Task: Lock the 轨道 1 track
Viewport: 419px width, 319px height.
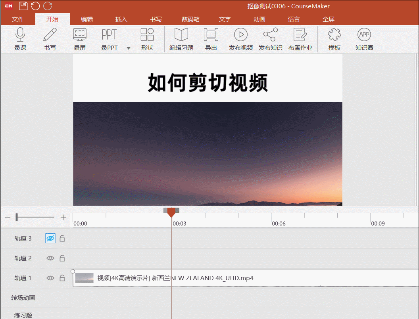Action: (62, 278)
